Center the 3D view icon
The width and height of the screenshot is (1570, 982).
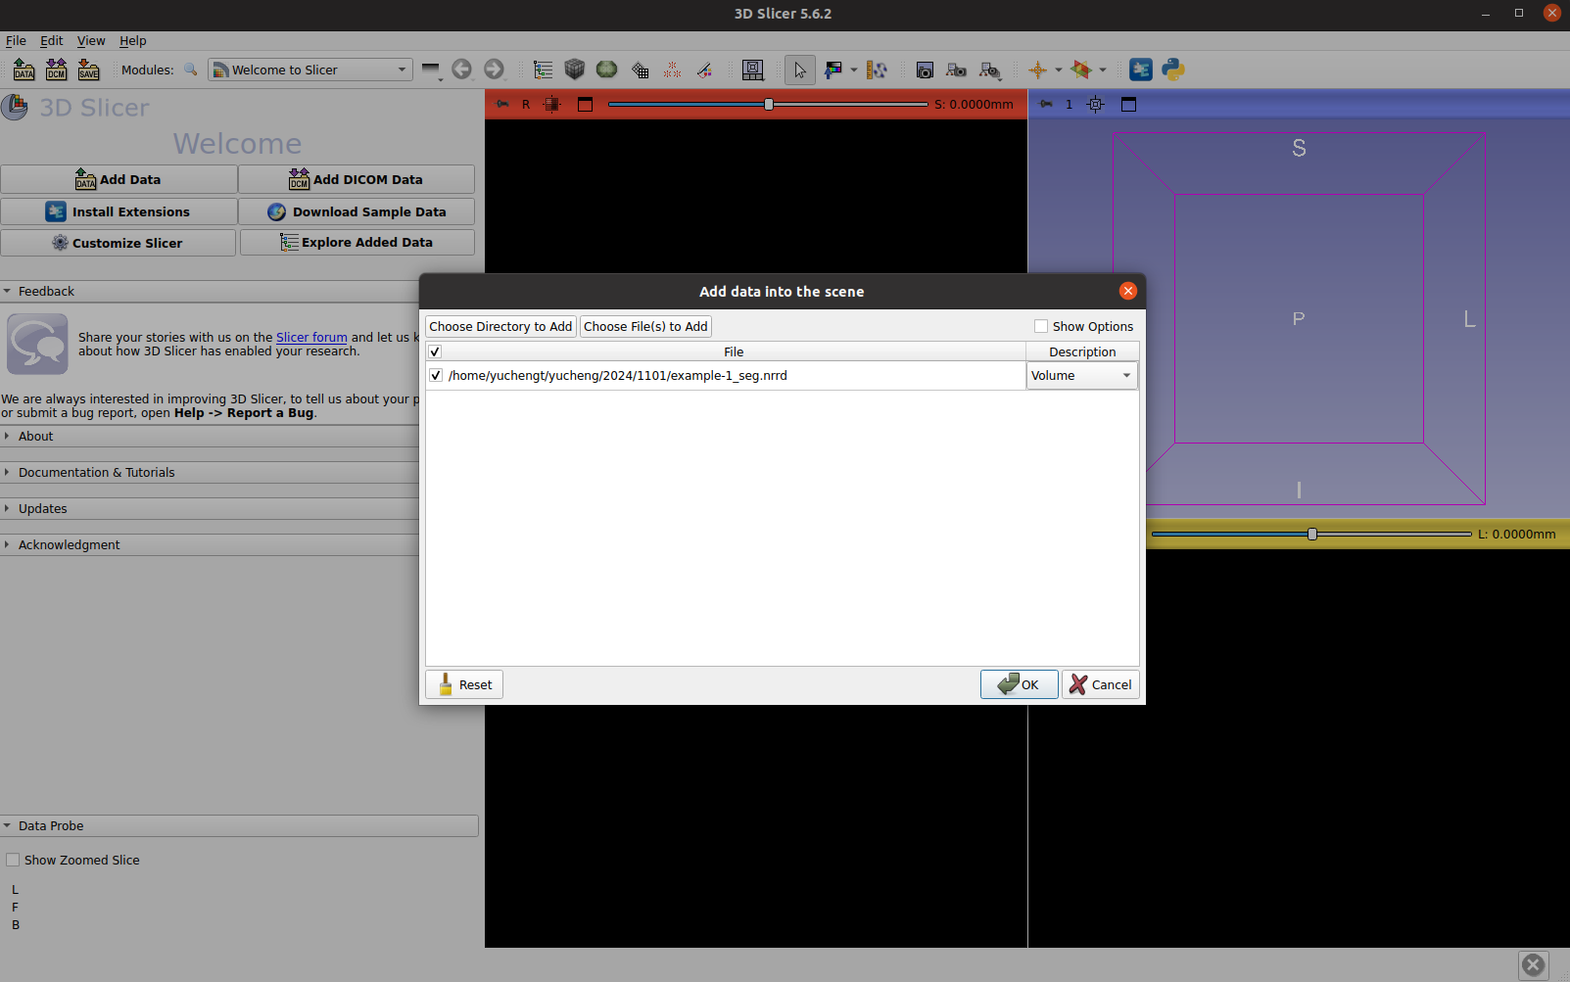[x=1096, y=104]
